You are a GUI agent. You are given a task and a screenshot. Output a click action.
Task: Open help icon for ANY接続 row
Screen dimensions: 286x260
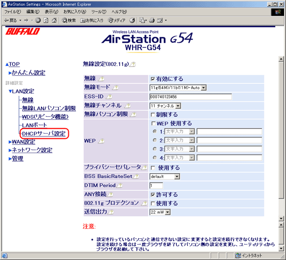click(x=110, y=195)
